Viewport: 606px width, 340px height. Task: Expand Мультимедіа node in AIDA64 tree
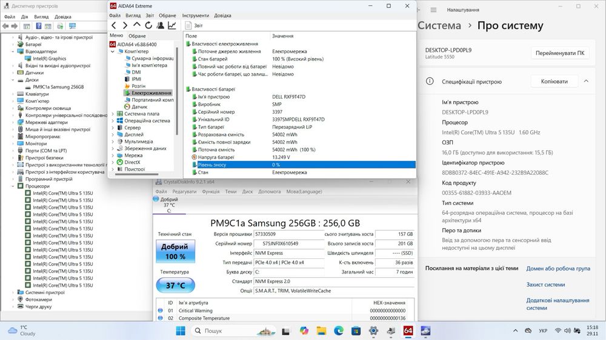[113, 142]
